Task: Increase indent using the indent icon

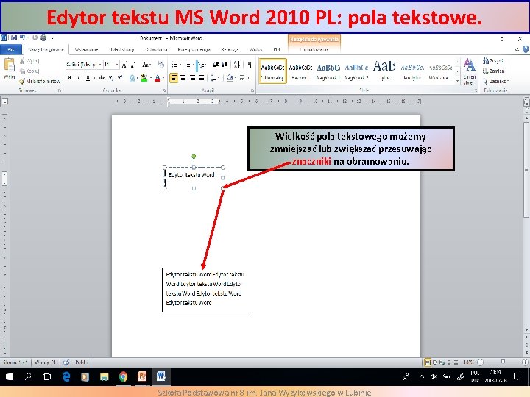Action: [225, 65]
